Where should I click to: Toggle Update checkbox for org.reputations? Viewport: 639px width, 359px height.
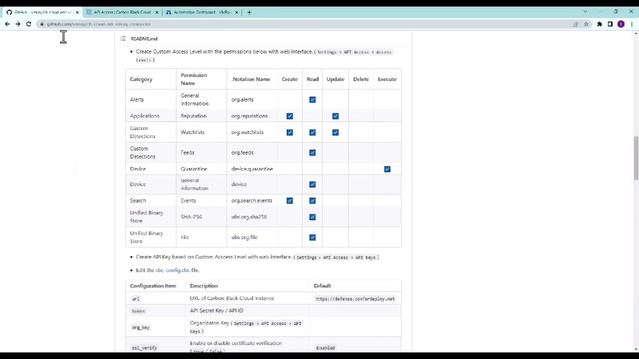tap(335, 116)
